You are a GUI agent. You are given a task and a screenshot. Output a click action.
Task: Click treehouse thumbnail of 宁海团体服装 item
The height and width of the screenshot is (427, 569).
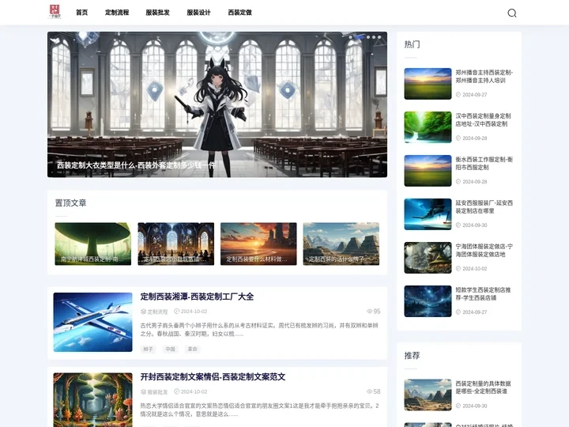pos(428,258)
